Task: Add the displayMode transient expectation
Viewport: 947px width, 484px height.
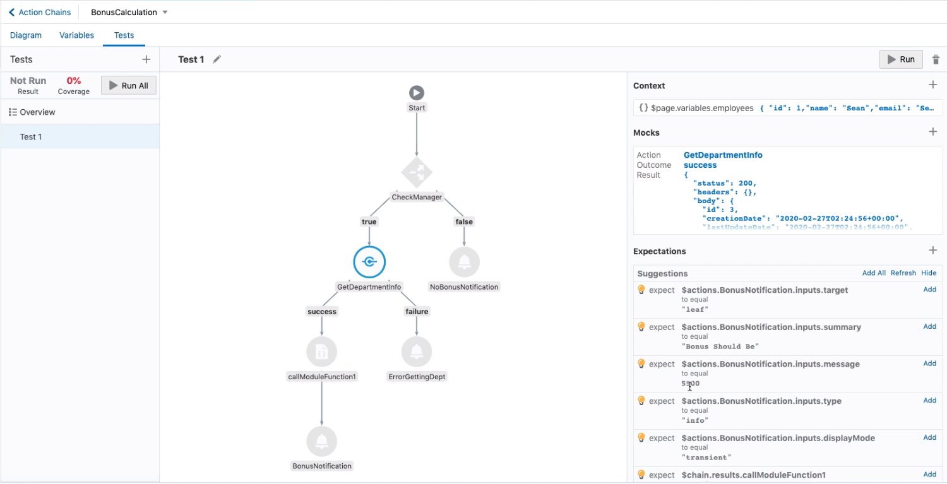Action: (929, 437)
